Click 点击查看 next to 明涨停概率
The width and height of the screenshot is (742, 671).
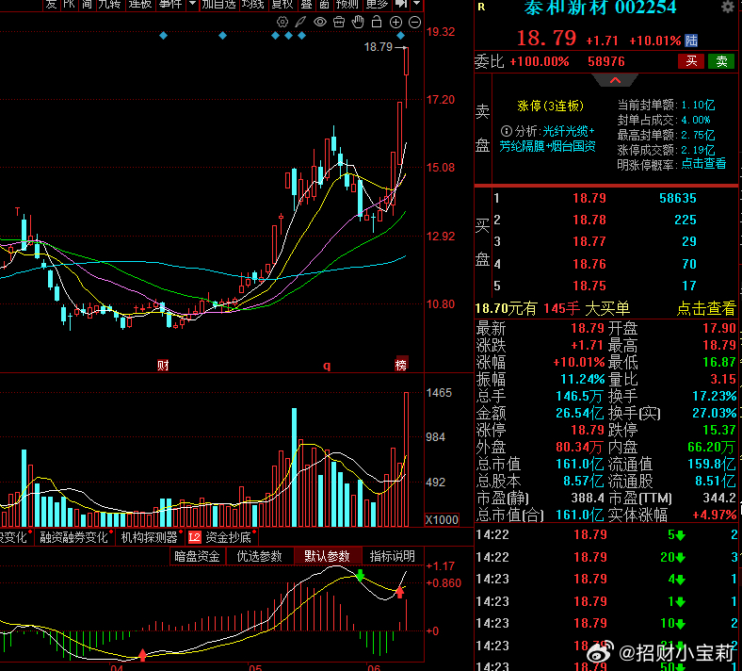coord(703,164)
